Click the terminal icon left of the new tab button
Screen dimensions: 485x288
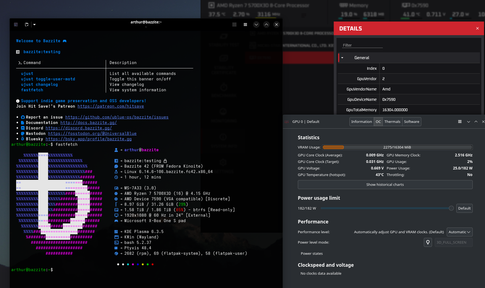(16, 25)
